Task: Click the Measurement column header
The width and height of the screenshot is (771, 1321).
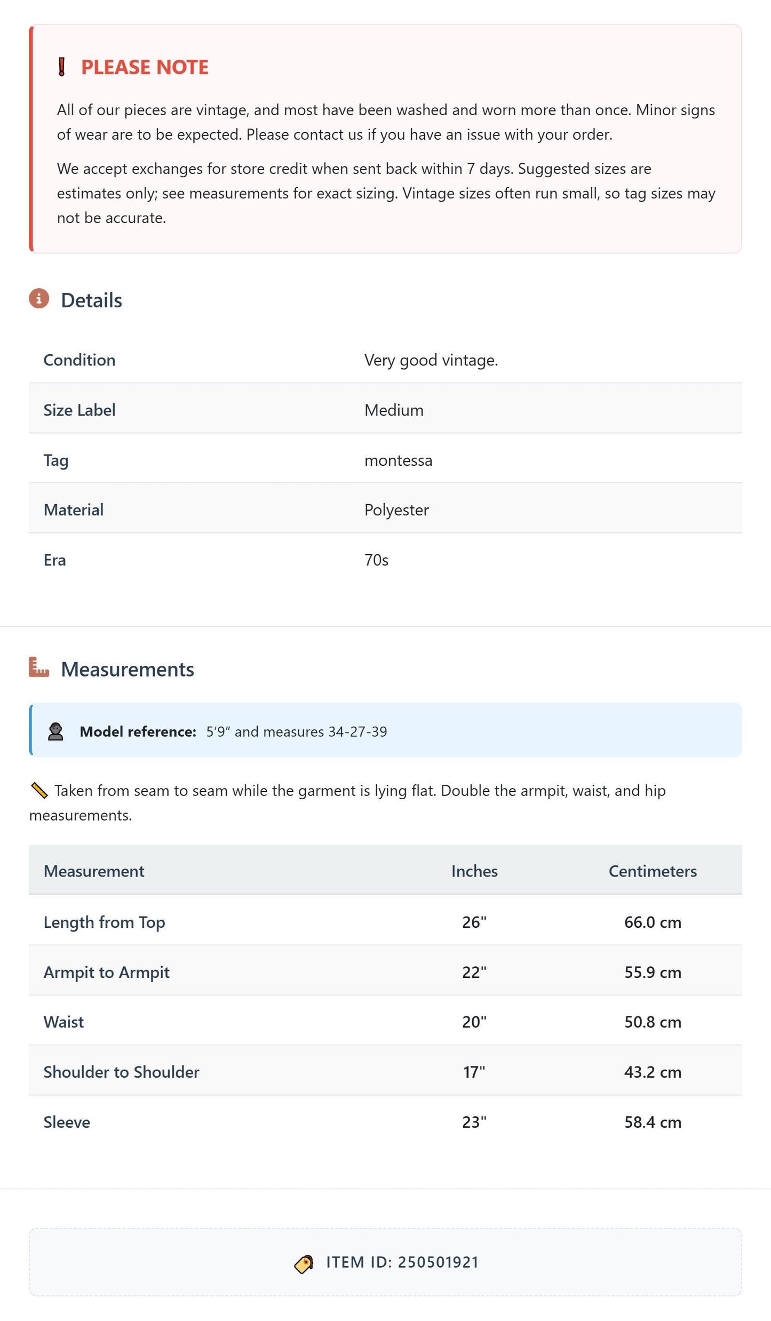Action: 94,871
